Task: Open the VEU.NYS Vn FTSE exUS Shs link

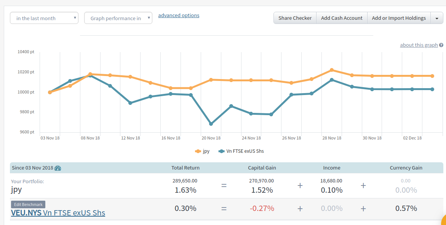Action: (x=58, y=213)
